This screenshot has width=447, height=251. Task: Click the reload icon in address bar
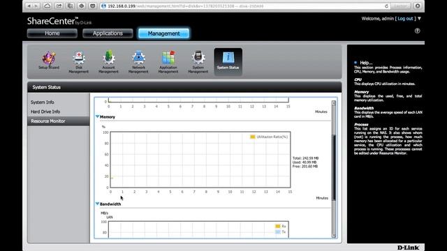pyautogui.click(x=386, y=6)
